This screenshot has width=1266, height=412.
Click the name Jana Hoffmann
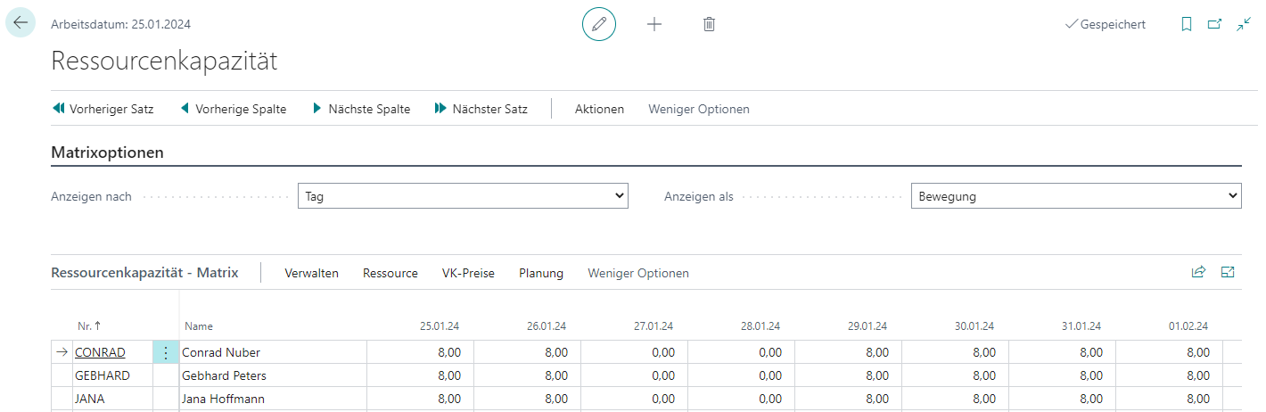pyautogui.click(x=223, y=399)
